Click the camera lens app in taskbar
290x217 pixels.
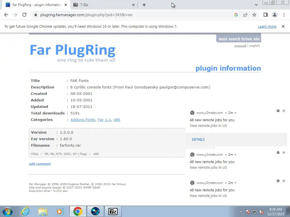point(95,211)
